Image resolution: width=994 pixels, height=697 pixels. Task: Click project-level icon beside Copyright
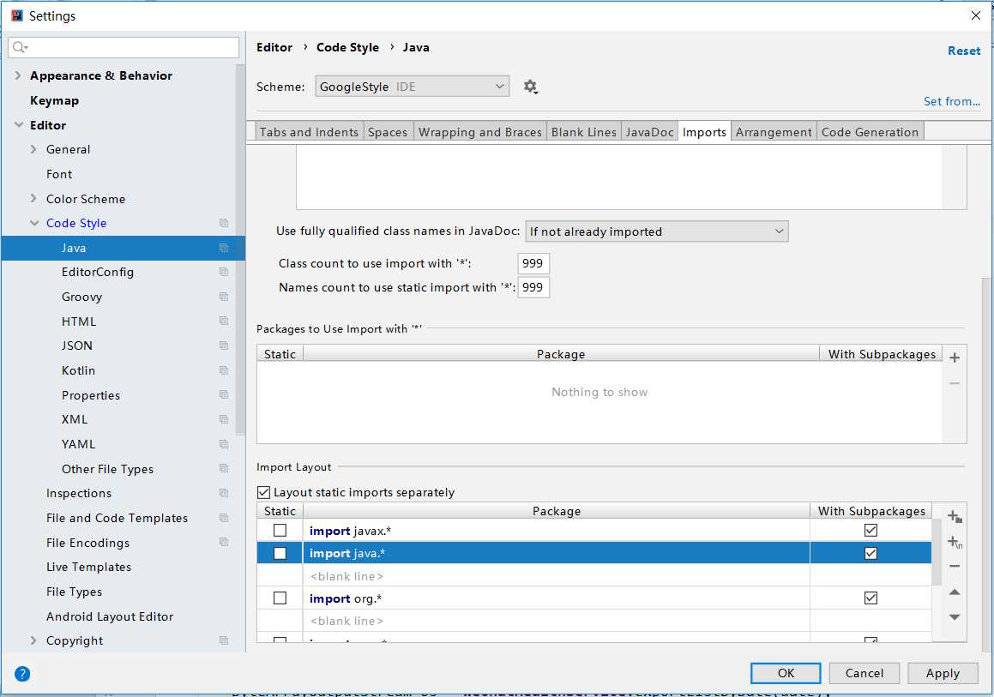tap(224, 640)
